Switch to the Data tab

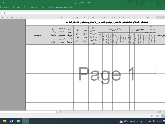click(26, 7)
